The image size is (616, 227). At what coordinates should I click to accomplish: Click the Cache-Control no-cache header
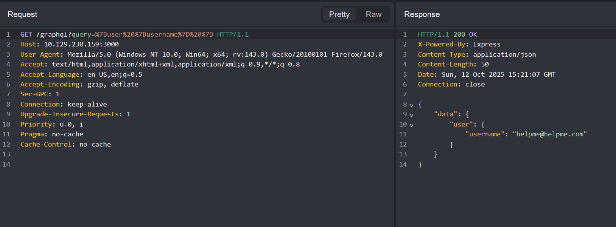coord(65,144)
